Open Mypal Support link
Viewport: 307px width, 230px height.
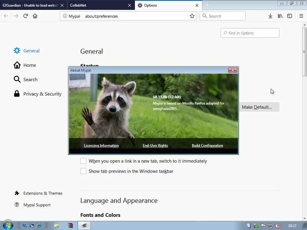point(33,205)
